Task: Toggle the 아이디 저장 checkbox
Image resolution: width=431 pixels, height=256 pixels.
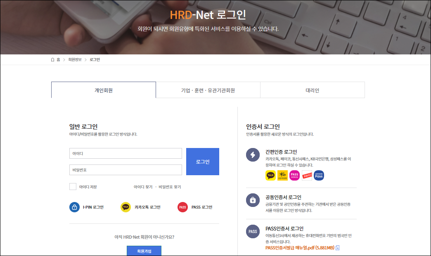Action: tap(73, 187)
